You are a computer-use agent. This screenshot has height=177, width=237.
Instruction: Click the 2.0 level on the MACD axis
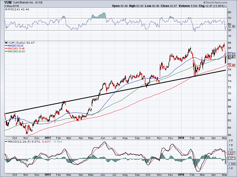230,140
